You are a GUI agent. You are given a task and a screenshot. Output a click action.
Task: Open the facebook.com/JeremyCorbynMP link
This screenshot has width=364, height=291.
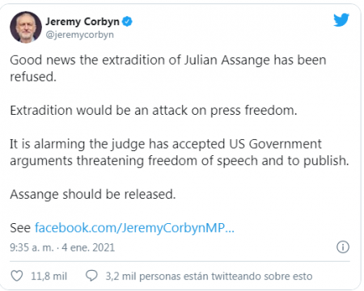tap(134, 228)
